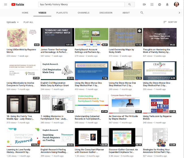Open the Italian Steve Morse Part 3 thumbnail
Screen dimensions: 184x158
point(160,71)
